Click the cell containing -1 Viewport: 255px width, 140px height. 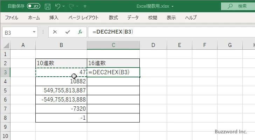61,118
